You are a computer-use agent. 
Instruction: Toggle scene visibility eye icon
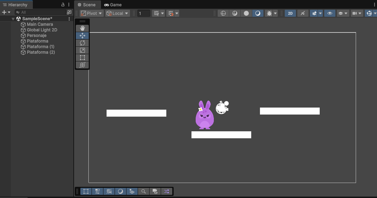point(329,13)
